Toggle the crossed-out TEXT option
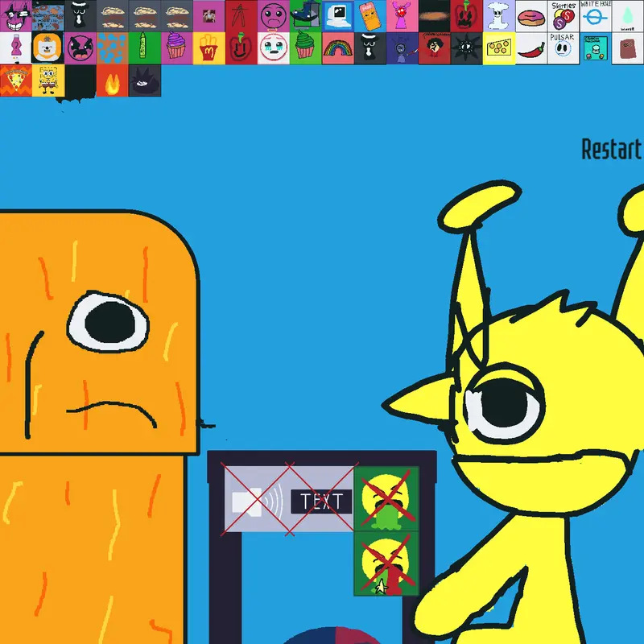Screen dimensions: 644x644 pyautogui.click(x=321, y=499)
